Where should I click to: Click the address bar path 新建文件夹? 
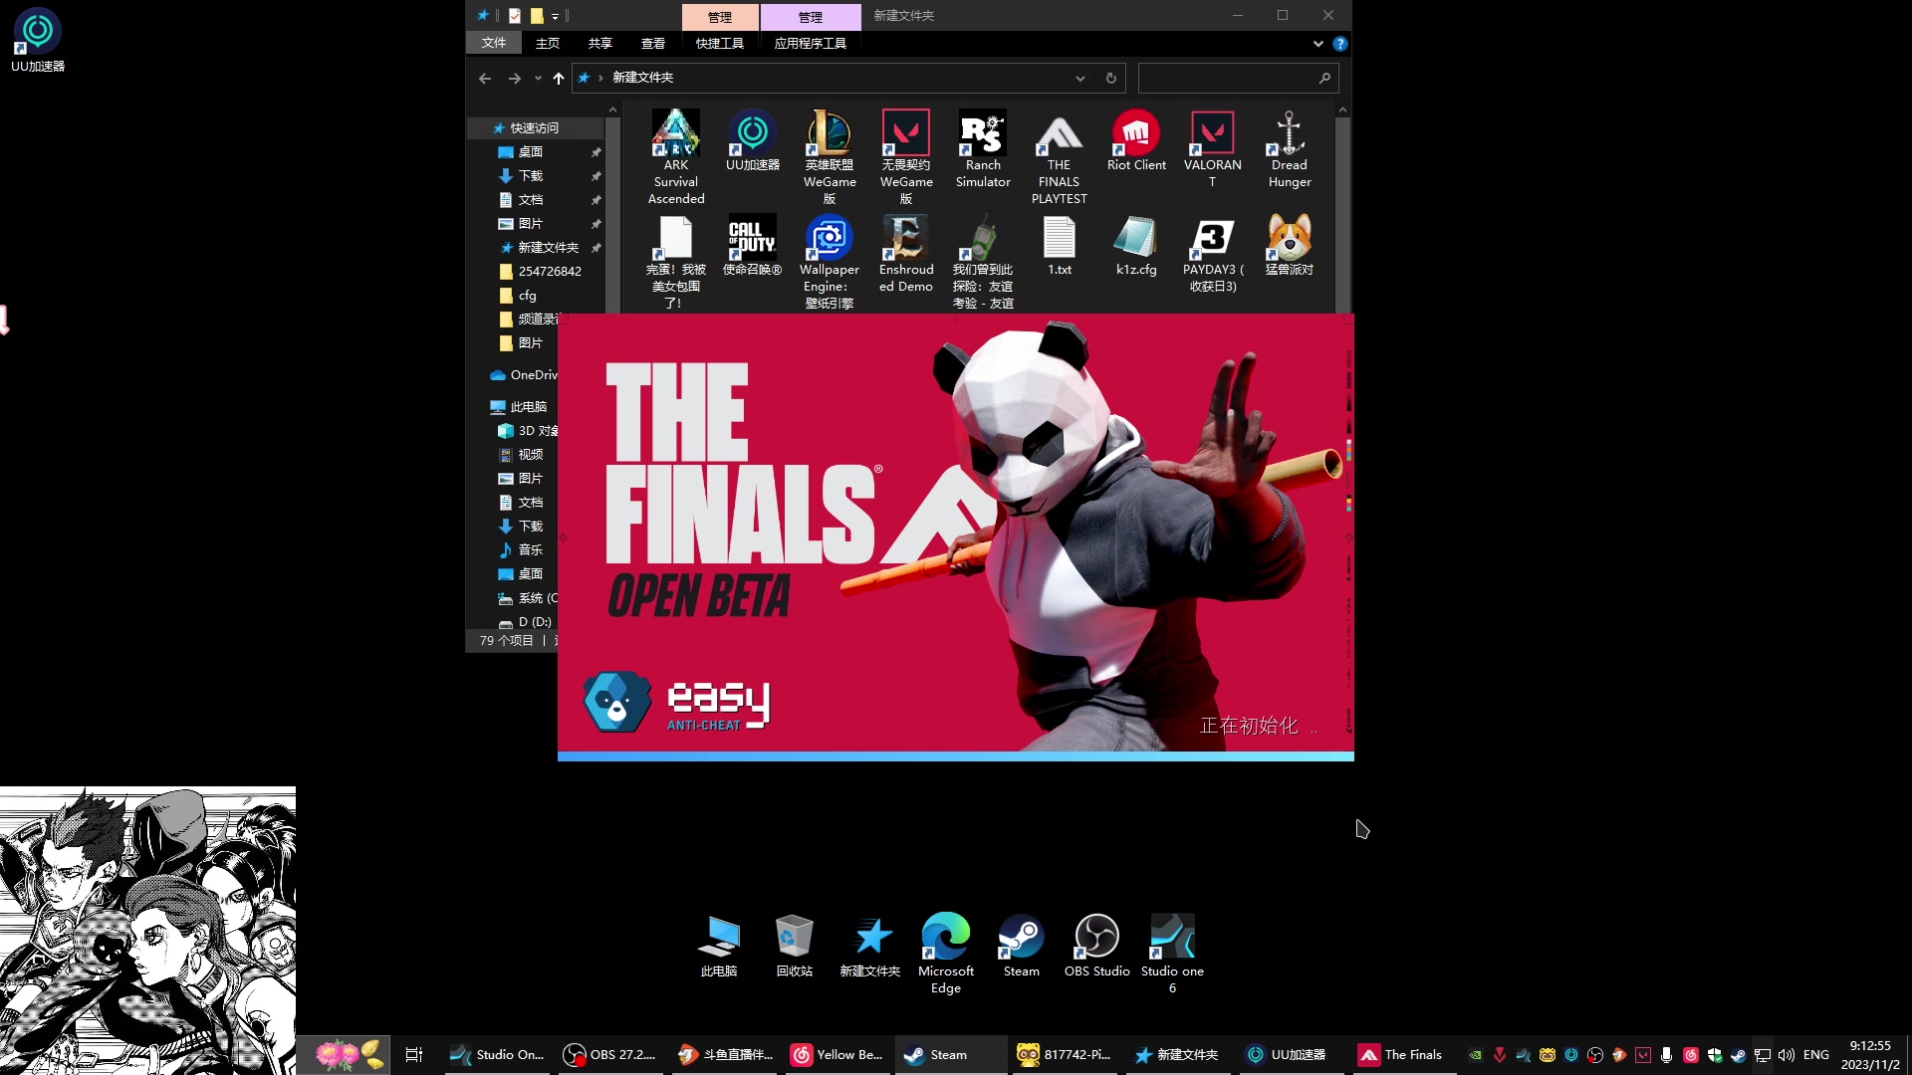(643, 78)
